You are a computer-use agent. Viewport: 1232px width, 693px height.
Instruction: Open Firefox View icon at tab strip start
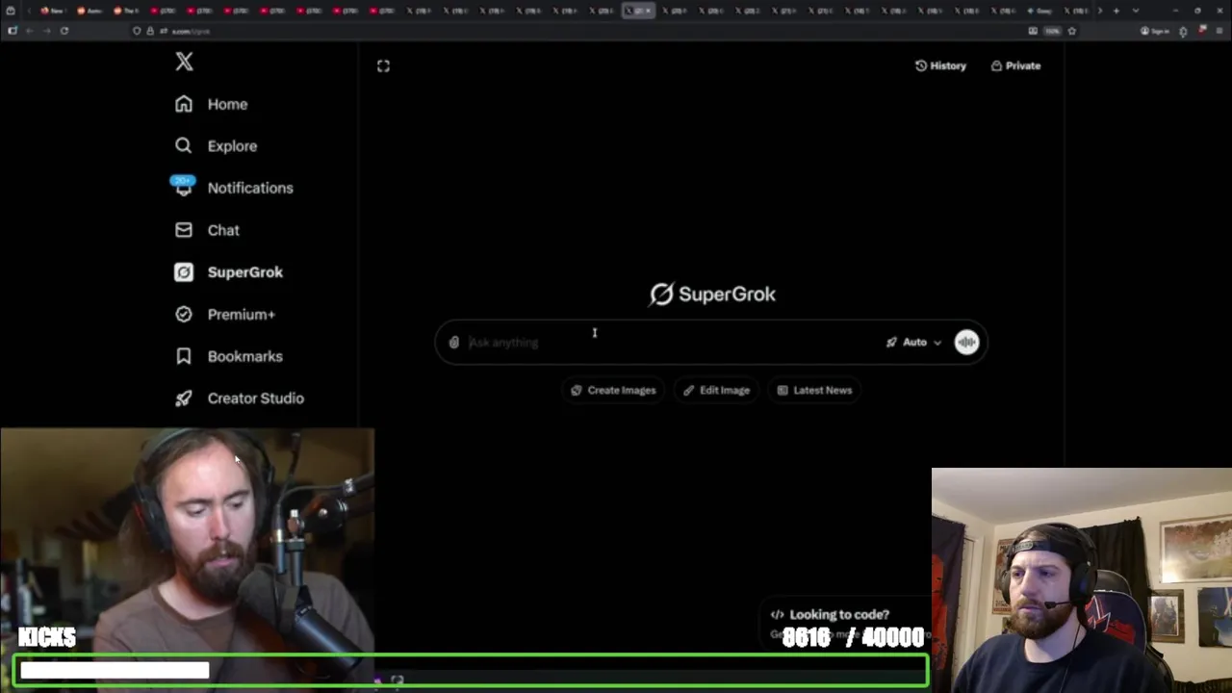click(12, 11)
